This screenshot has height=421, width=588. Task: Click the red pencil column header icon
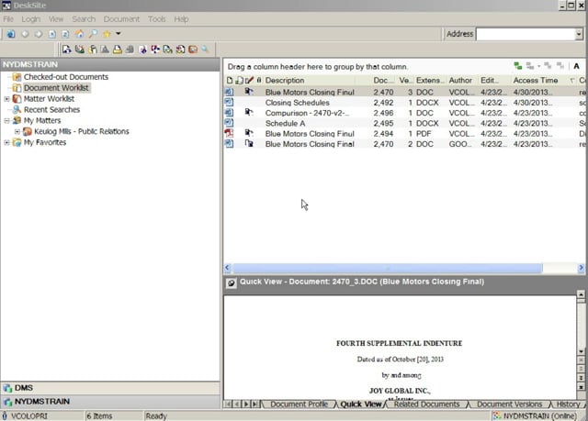pyautogui.click(x=249, y=80)
